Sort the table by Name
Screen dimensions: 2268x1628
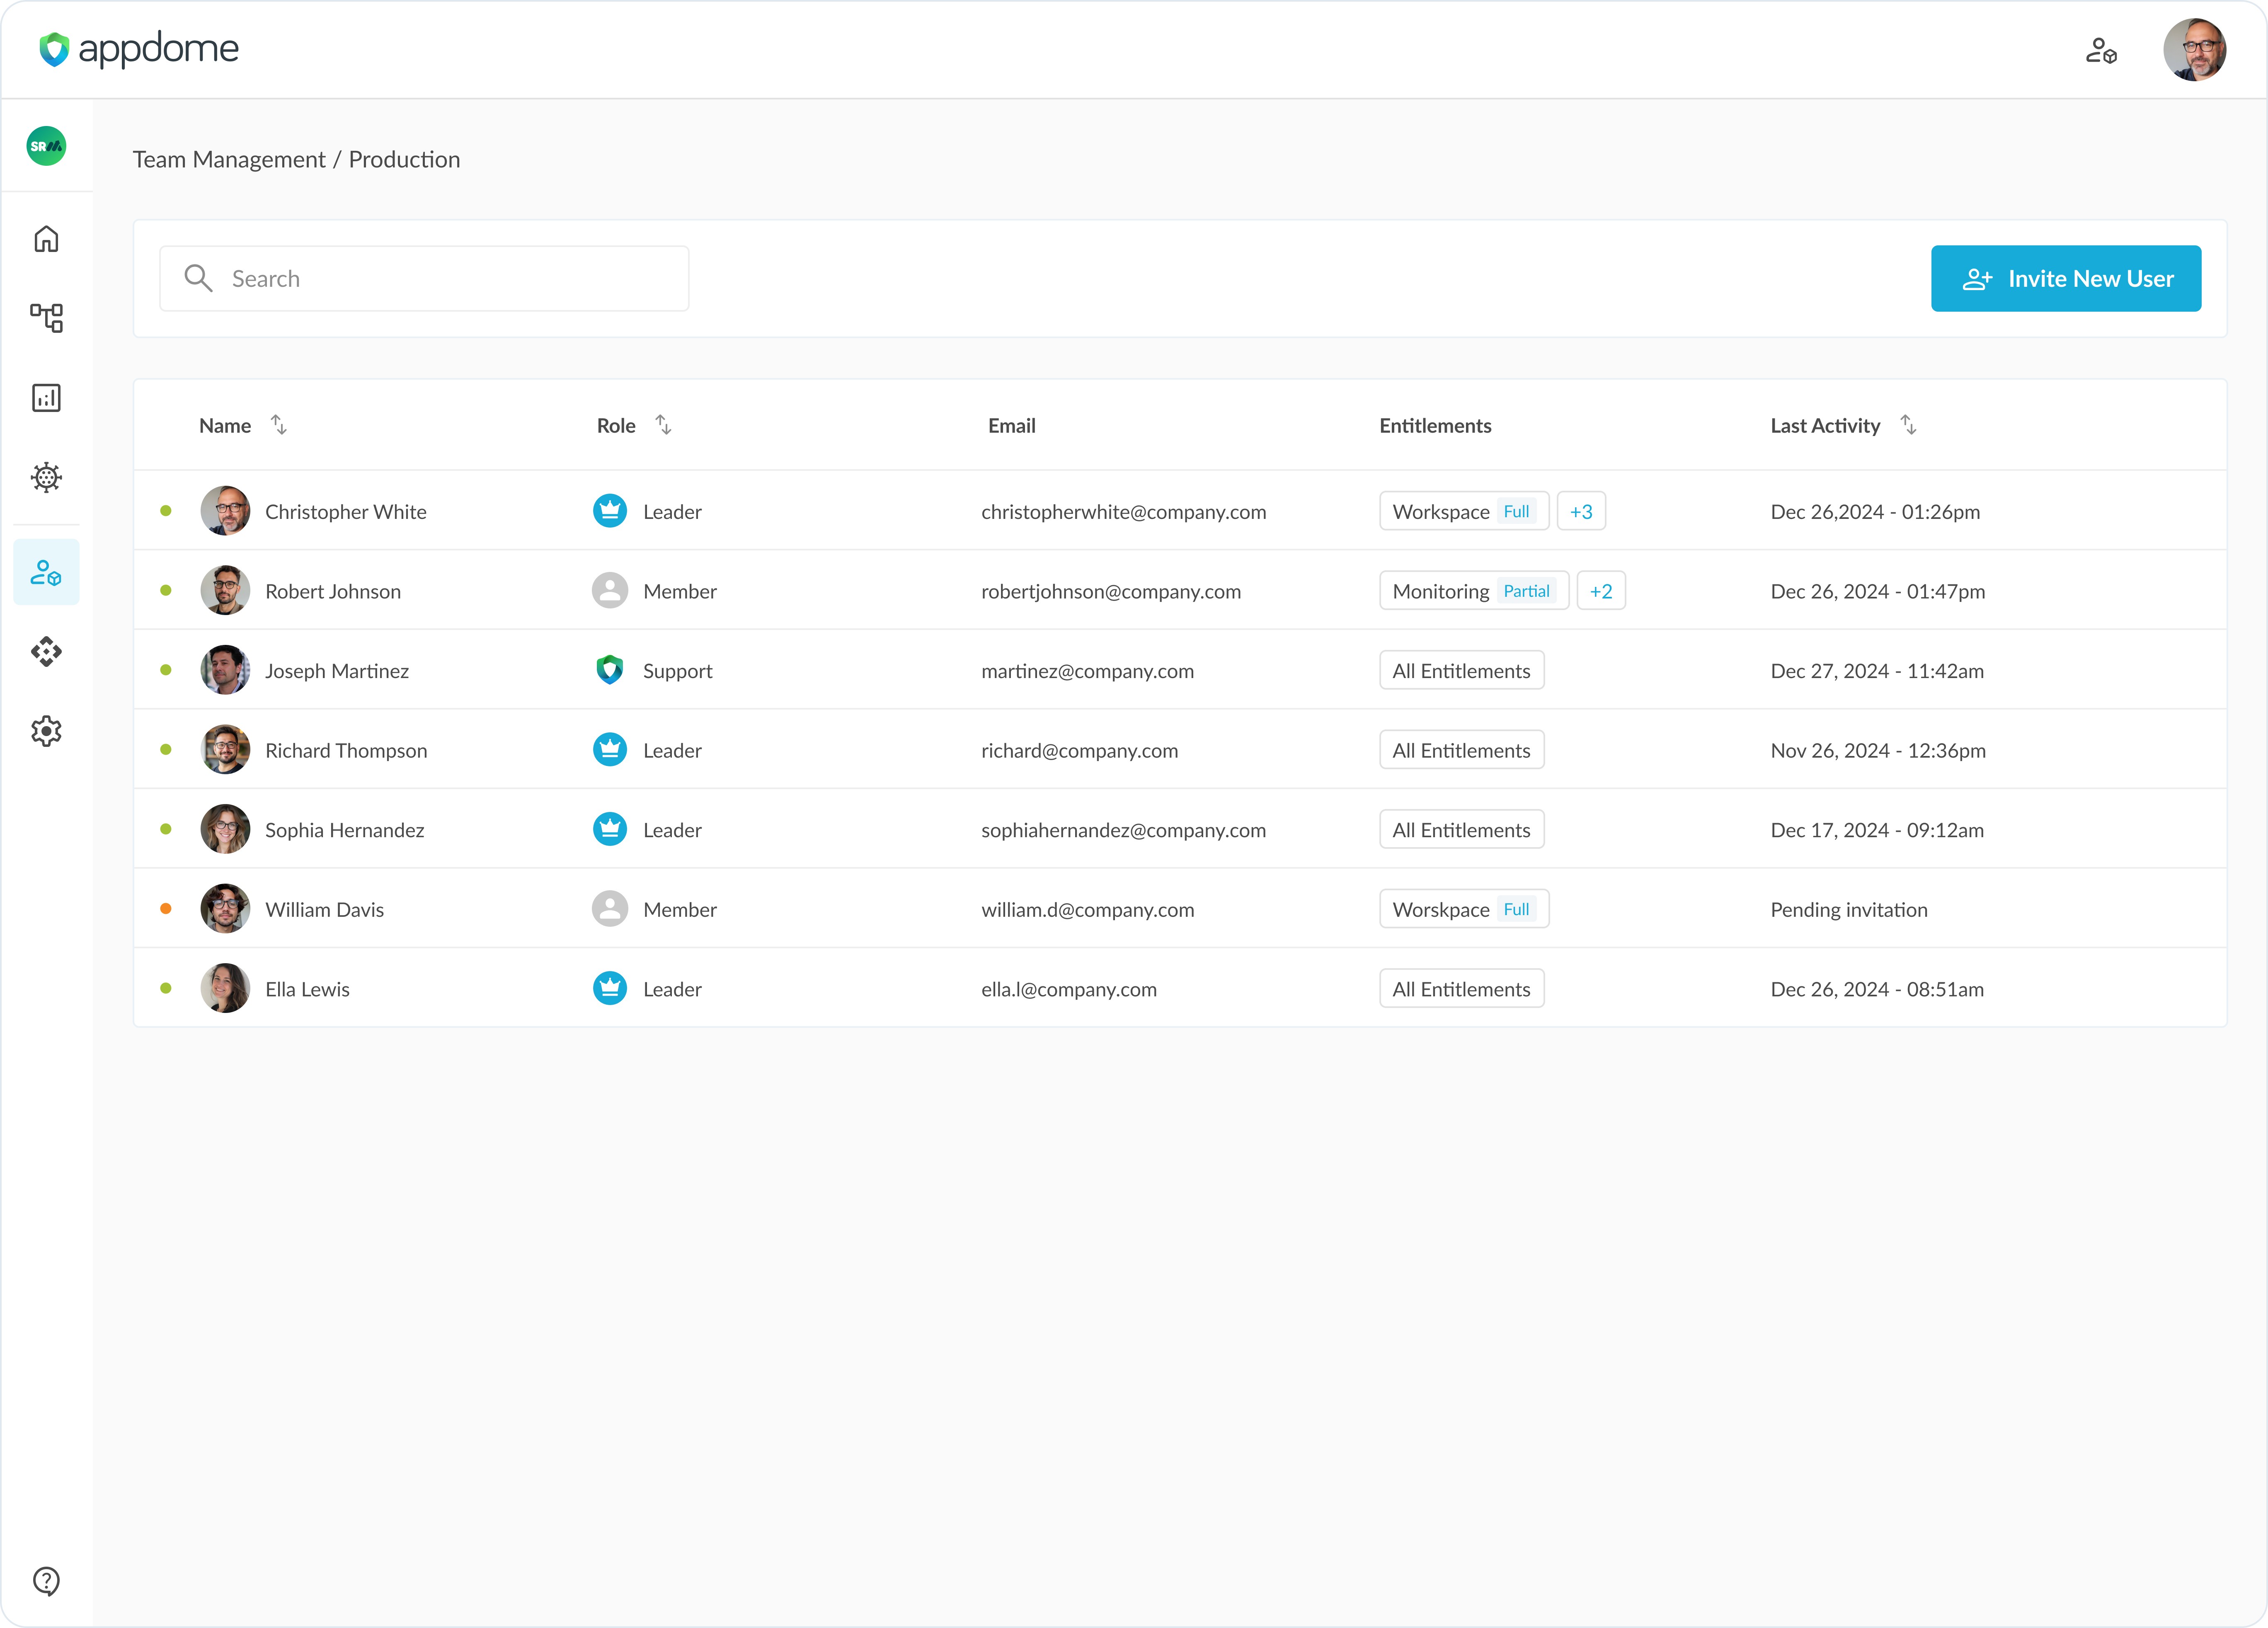pyautogui.click(x=279, y=425)
